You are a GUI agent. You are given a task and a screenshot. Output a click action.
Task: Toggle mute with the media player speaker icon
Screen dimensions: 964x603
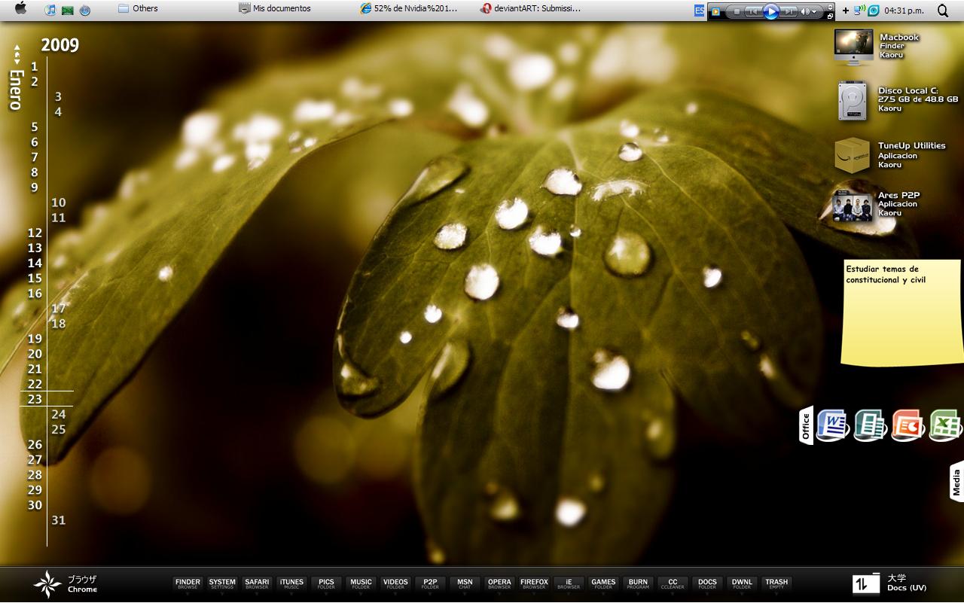[804, 11]
